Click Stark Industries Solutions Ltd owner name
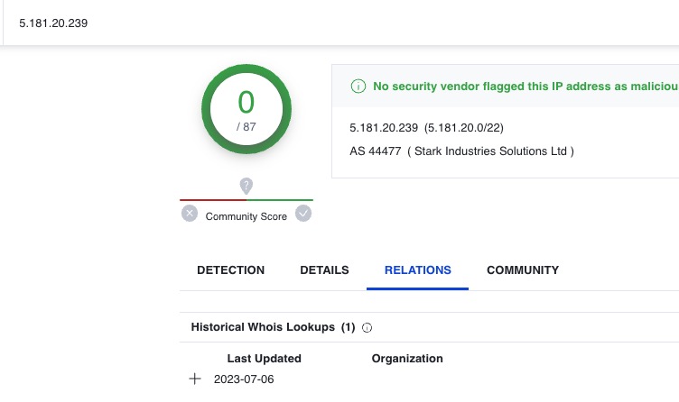 (x=490, y=151)
